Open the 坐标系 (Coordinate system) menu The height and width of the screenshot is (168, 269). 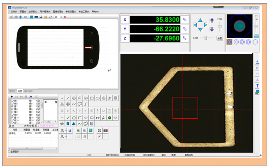click(33, 12)
